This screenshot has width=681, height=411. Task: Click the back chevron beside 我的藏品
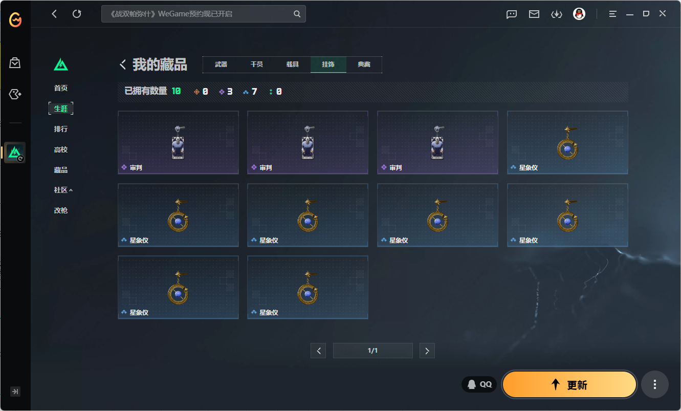(123, 64)
